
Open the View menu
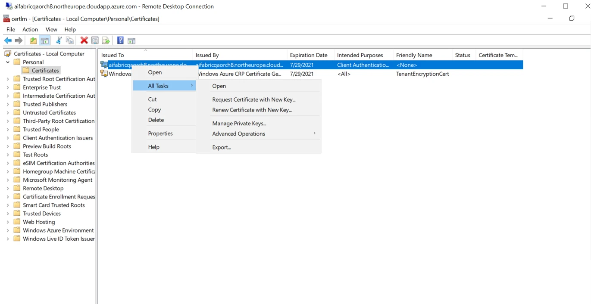tap(51, 29)
